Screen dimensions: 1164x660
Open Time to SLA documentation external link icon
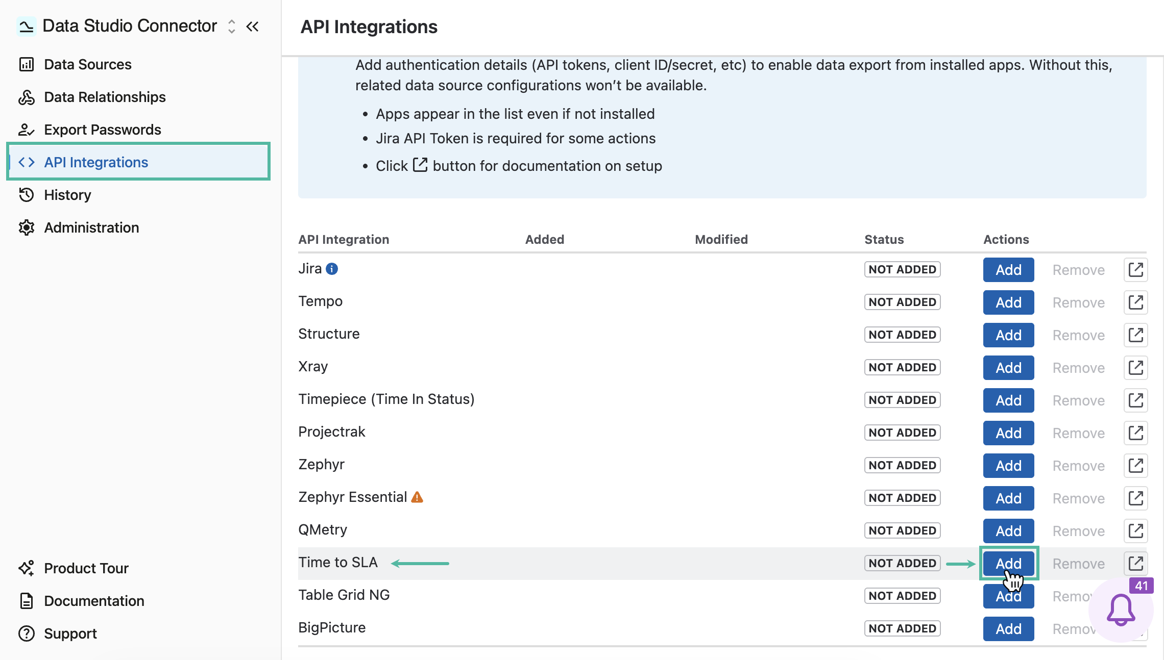tap(1135, 564)
